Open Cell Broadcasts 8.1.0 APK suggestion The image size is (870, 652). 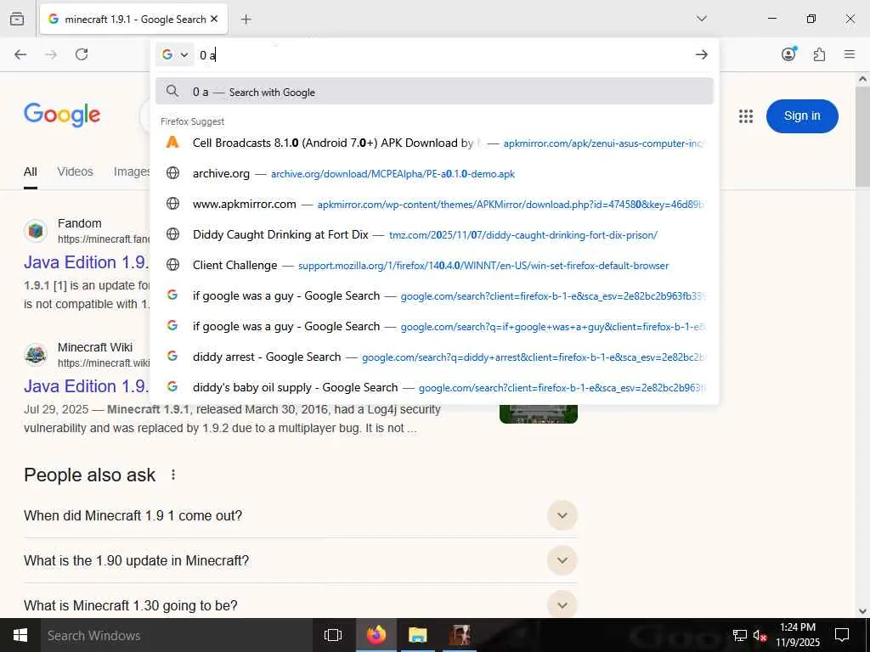434,143
